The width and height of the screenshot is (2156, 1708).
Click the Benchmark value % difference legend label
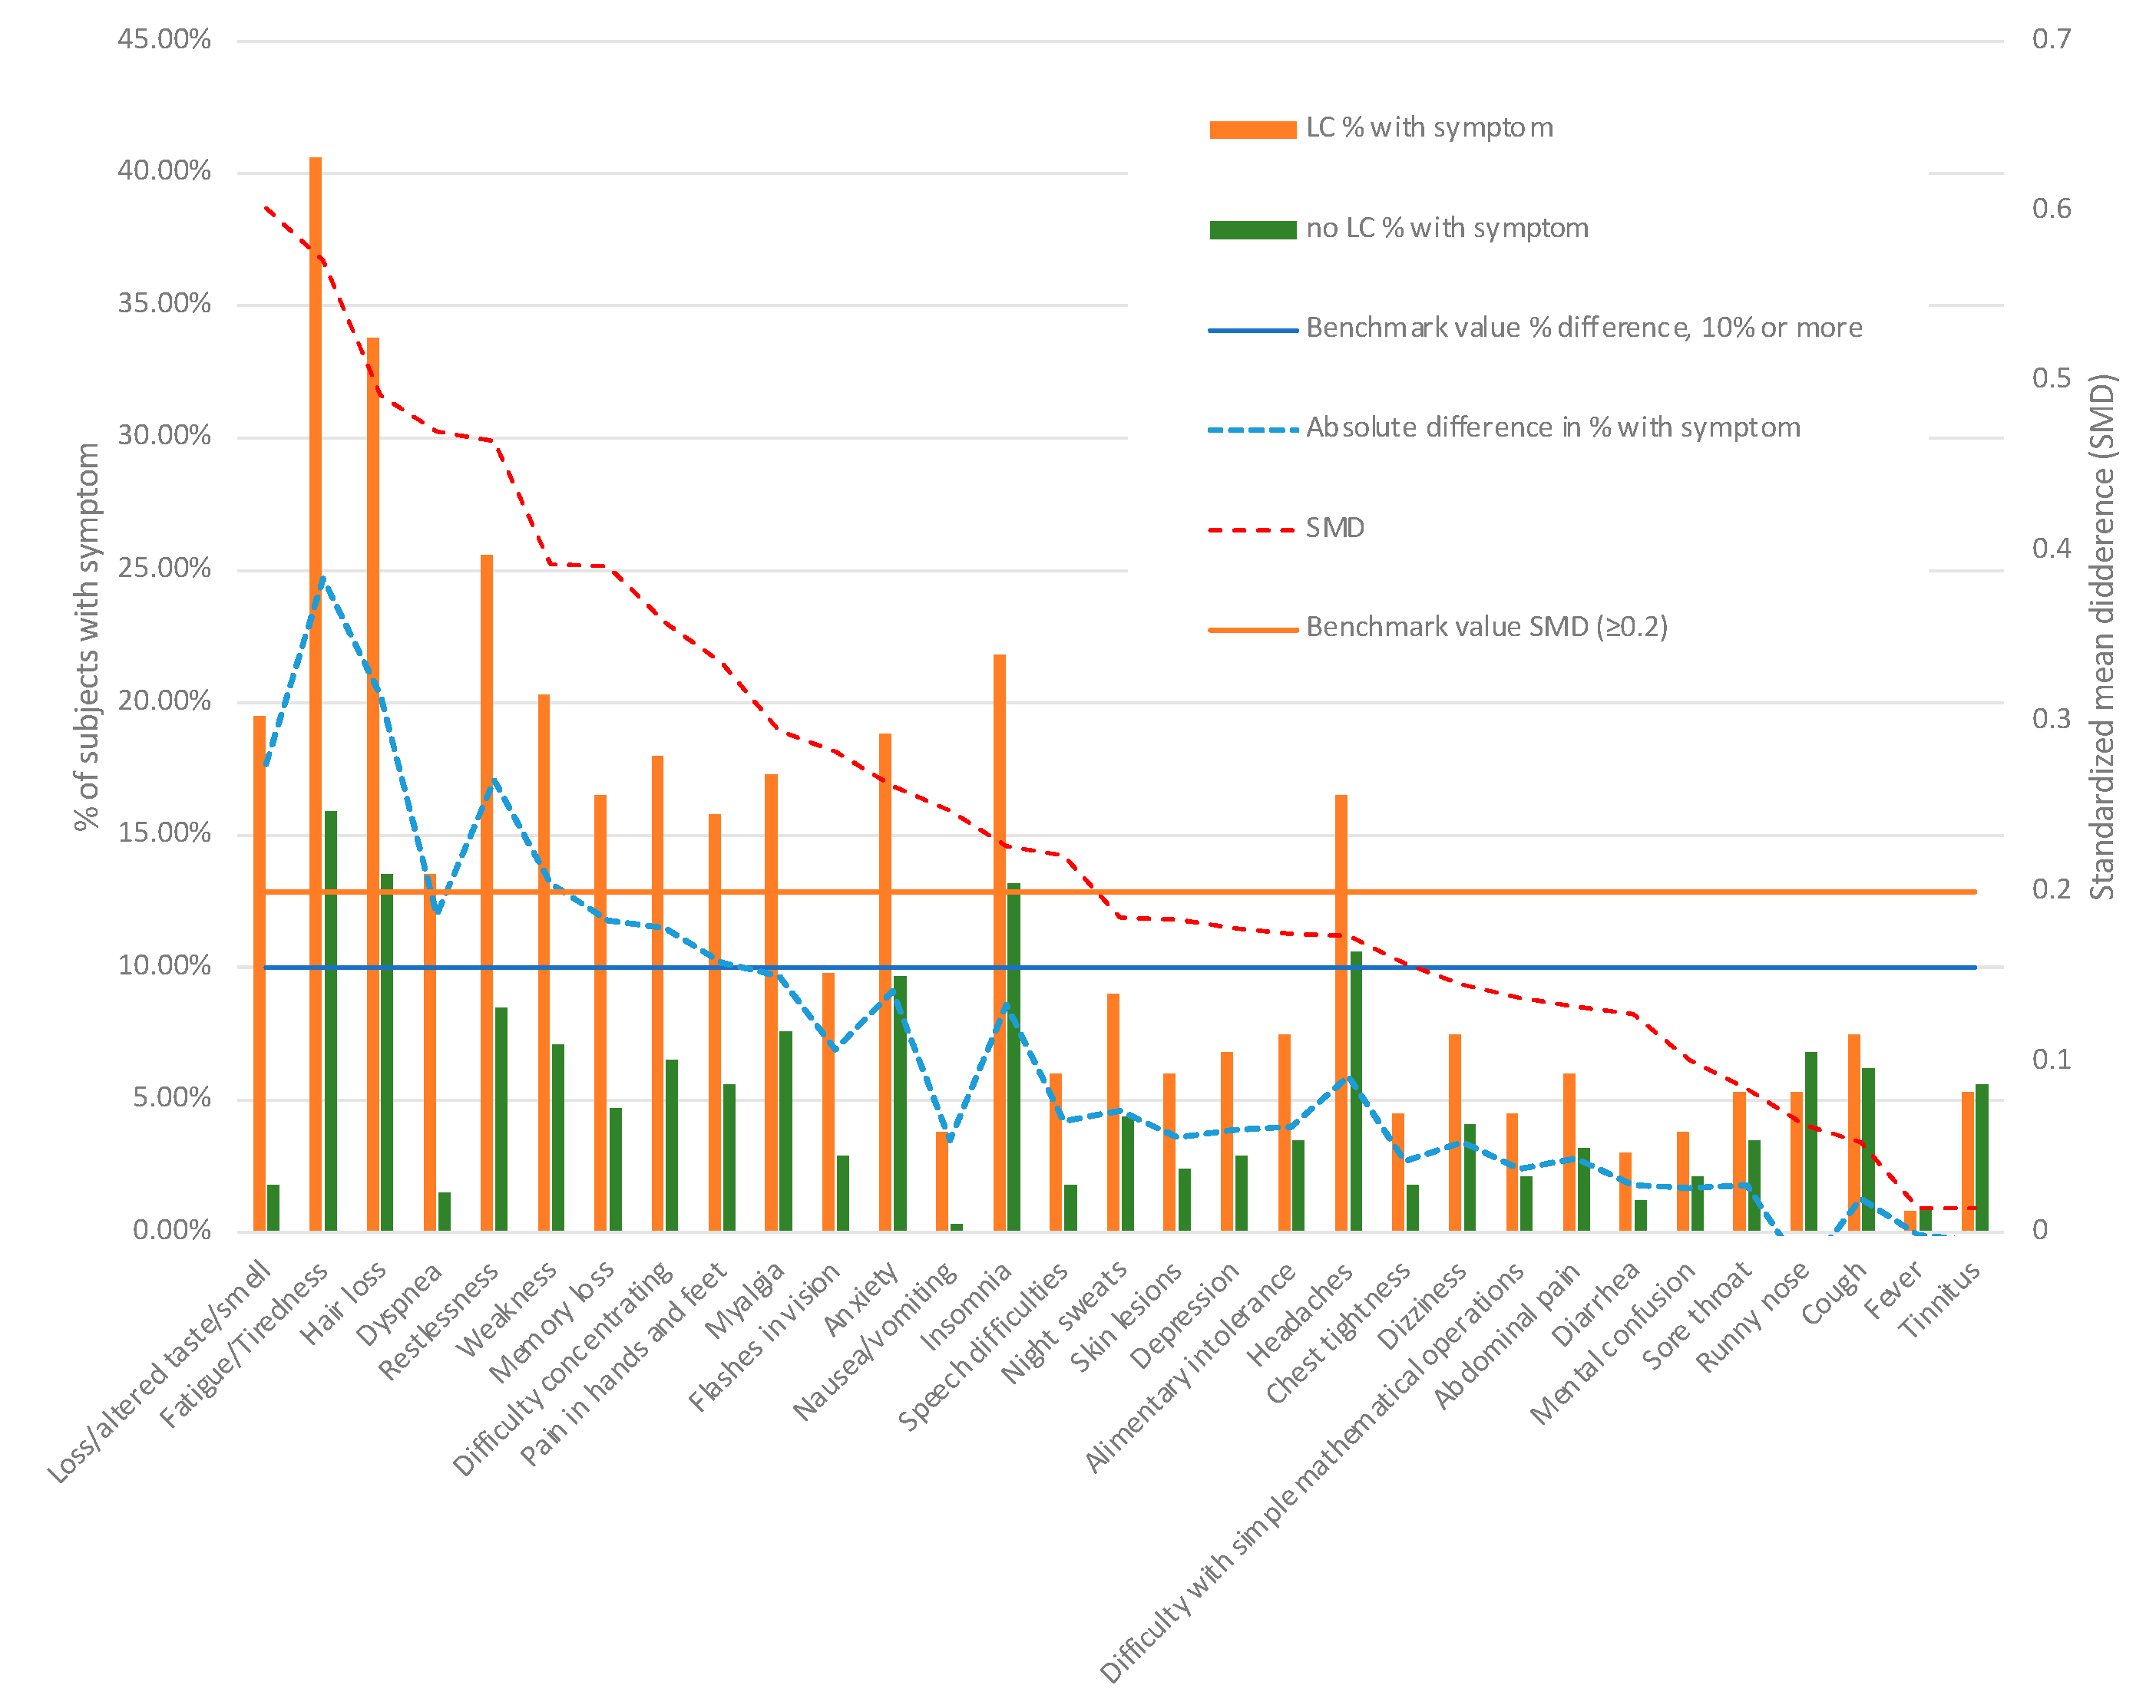[1583, 328]
